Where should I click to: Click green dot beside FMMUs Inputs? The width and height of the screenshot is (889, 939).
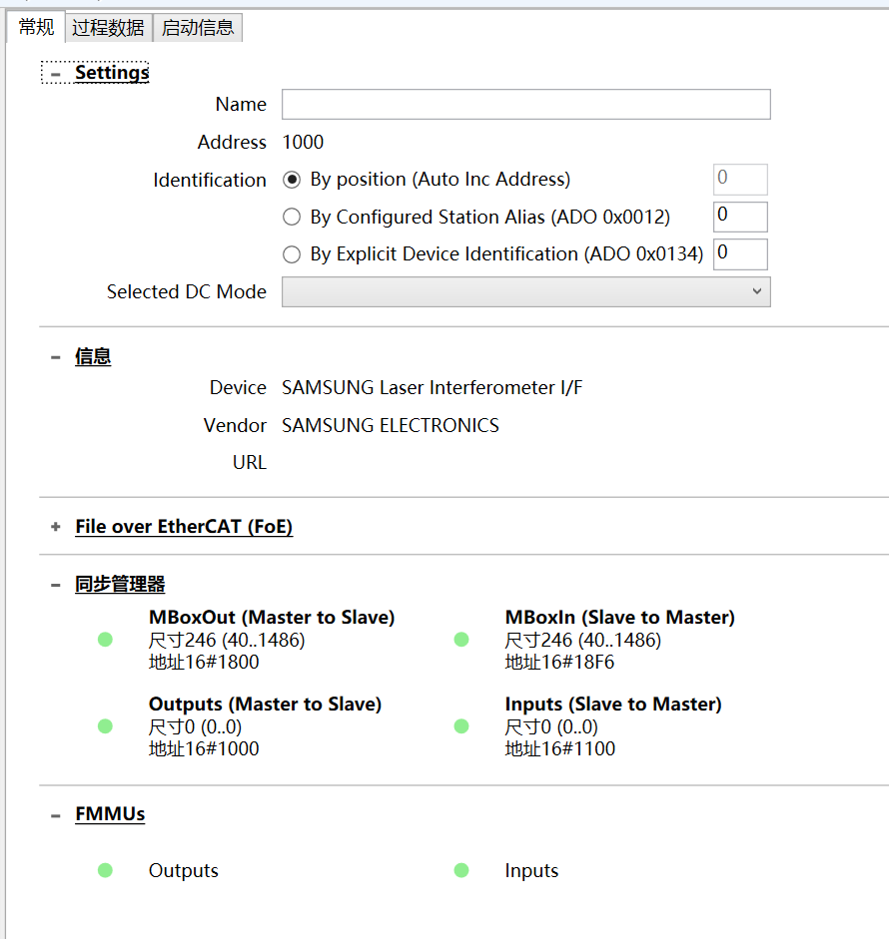[x=461, y=870]
